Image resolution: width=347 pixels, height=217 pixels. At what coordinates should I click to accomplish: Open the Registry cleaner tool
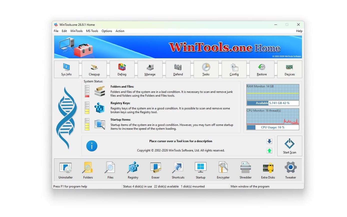[x=133, y=170]
